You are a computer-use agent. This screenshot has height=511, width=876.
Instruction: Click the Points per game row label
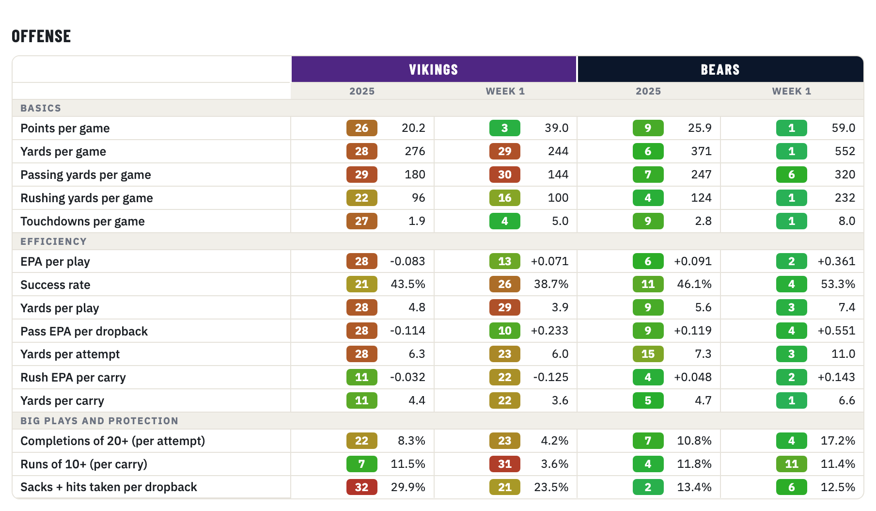[65, 128]
